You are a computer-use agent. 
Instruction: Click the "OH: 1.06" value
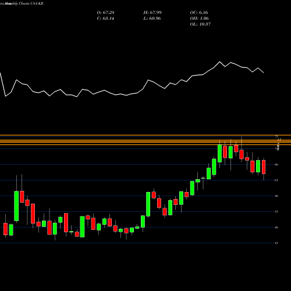tap(199, 19)
